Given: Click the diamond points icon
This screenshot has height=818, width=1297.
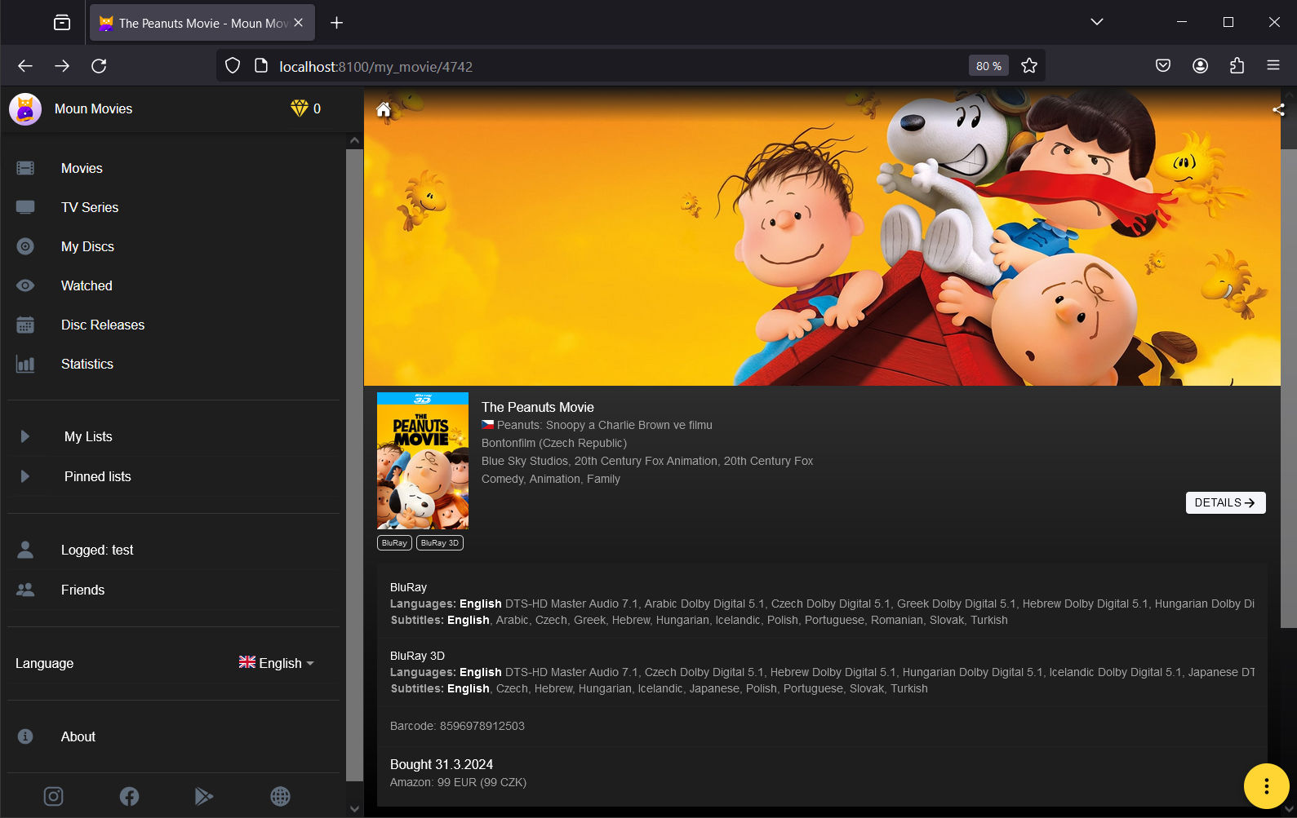Looking at the screenshot, I should pyautogui.click(x=300, y=108).
